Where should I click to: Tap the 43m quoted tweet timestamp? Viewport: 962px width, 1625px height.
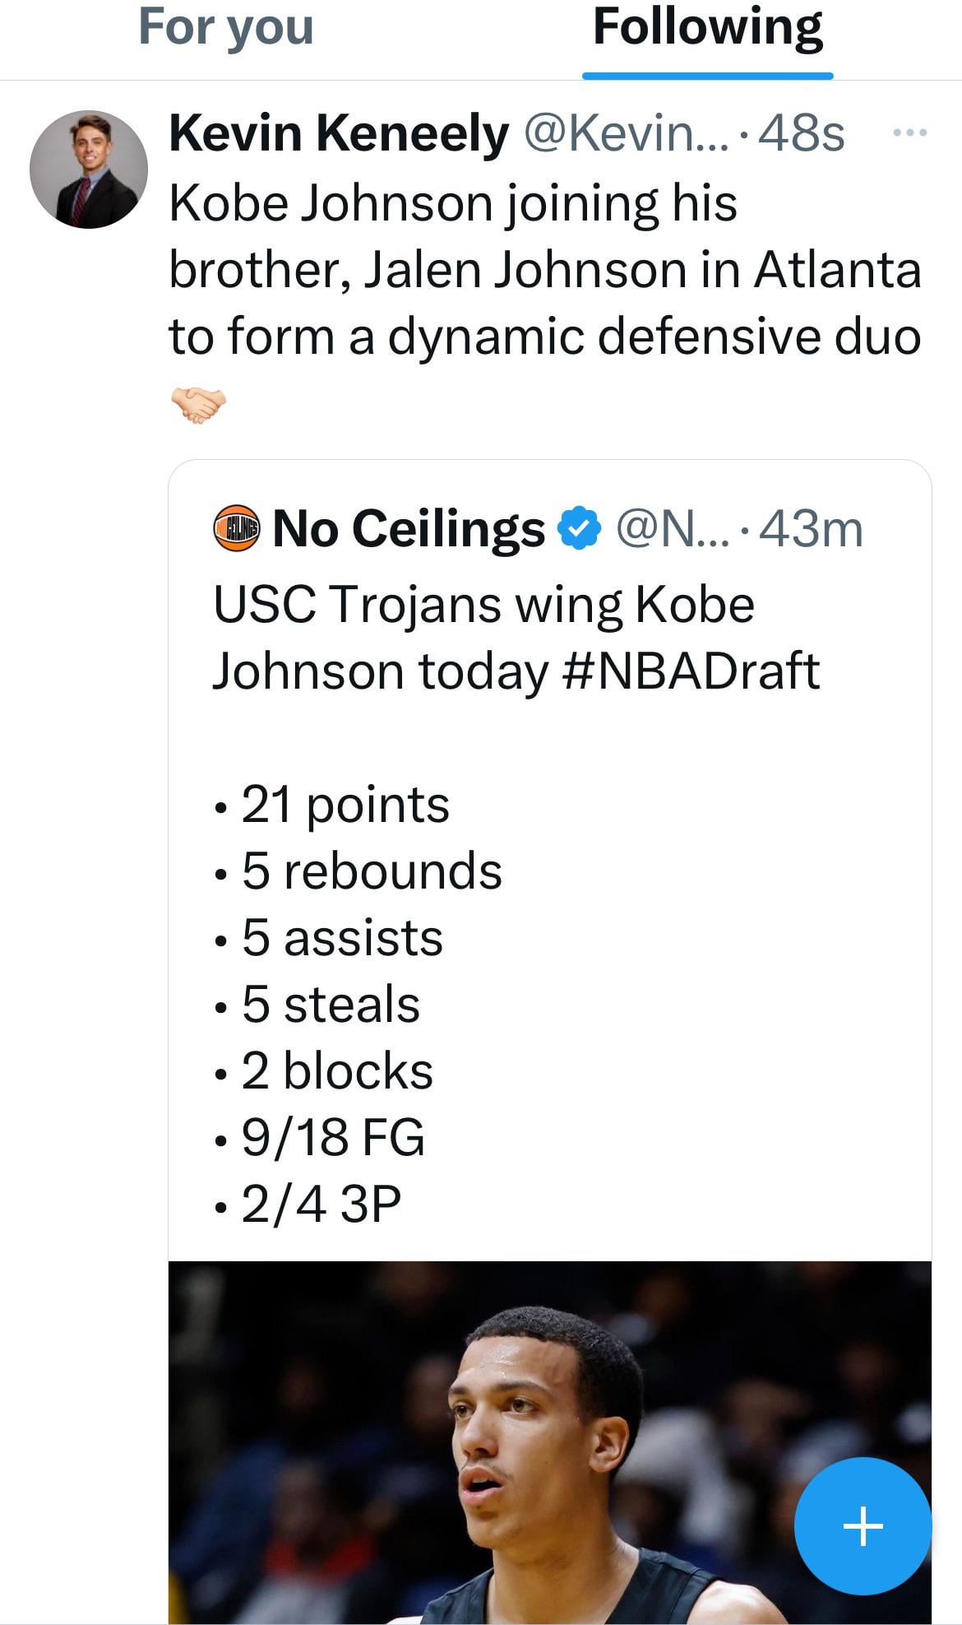(x=811, y=528)
